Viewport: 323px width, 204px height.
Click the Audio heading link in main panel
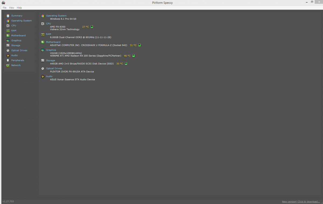[49, 76]
